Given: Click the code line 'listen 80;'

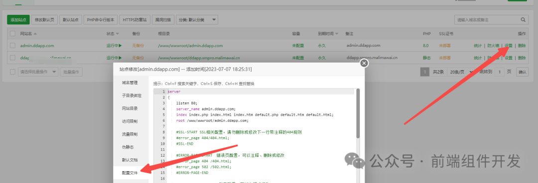Looking at the screenshot, I should click(x=187, y=103).
